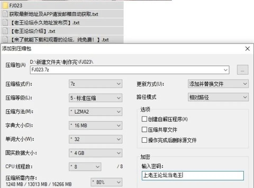
Task: Click the FJ023 folder icon
Action: (x=5, y=5)
